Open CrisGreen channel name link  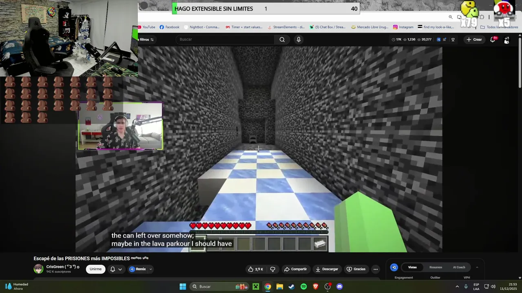tap(61, 267)
